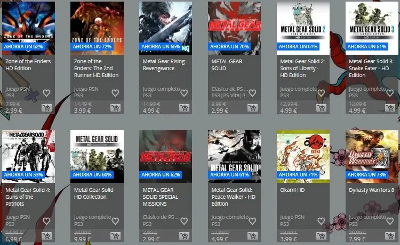Click AHORRA UN 72% discount badge
The image size is (400, 245).
[x=92, y=47]
